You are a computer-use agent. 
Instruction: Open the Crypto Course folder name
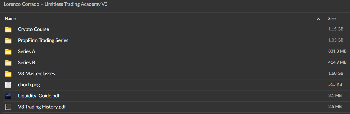34,29
